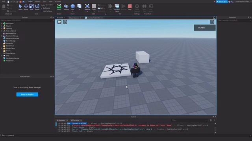Expand the Workspace tree node
Image resolution: width=252 pixels, height=141 pixels.
coord(2,23)
